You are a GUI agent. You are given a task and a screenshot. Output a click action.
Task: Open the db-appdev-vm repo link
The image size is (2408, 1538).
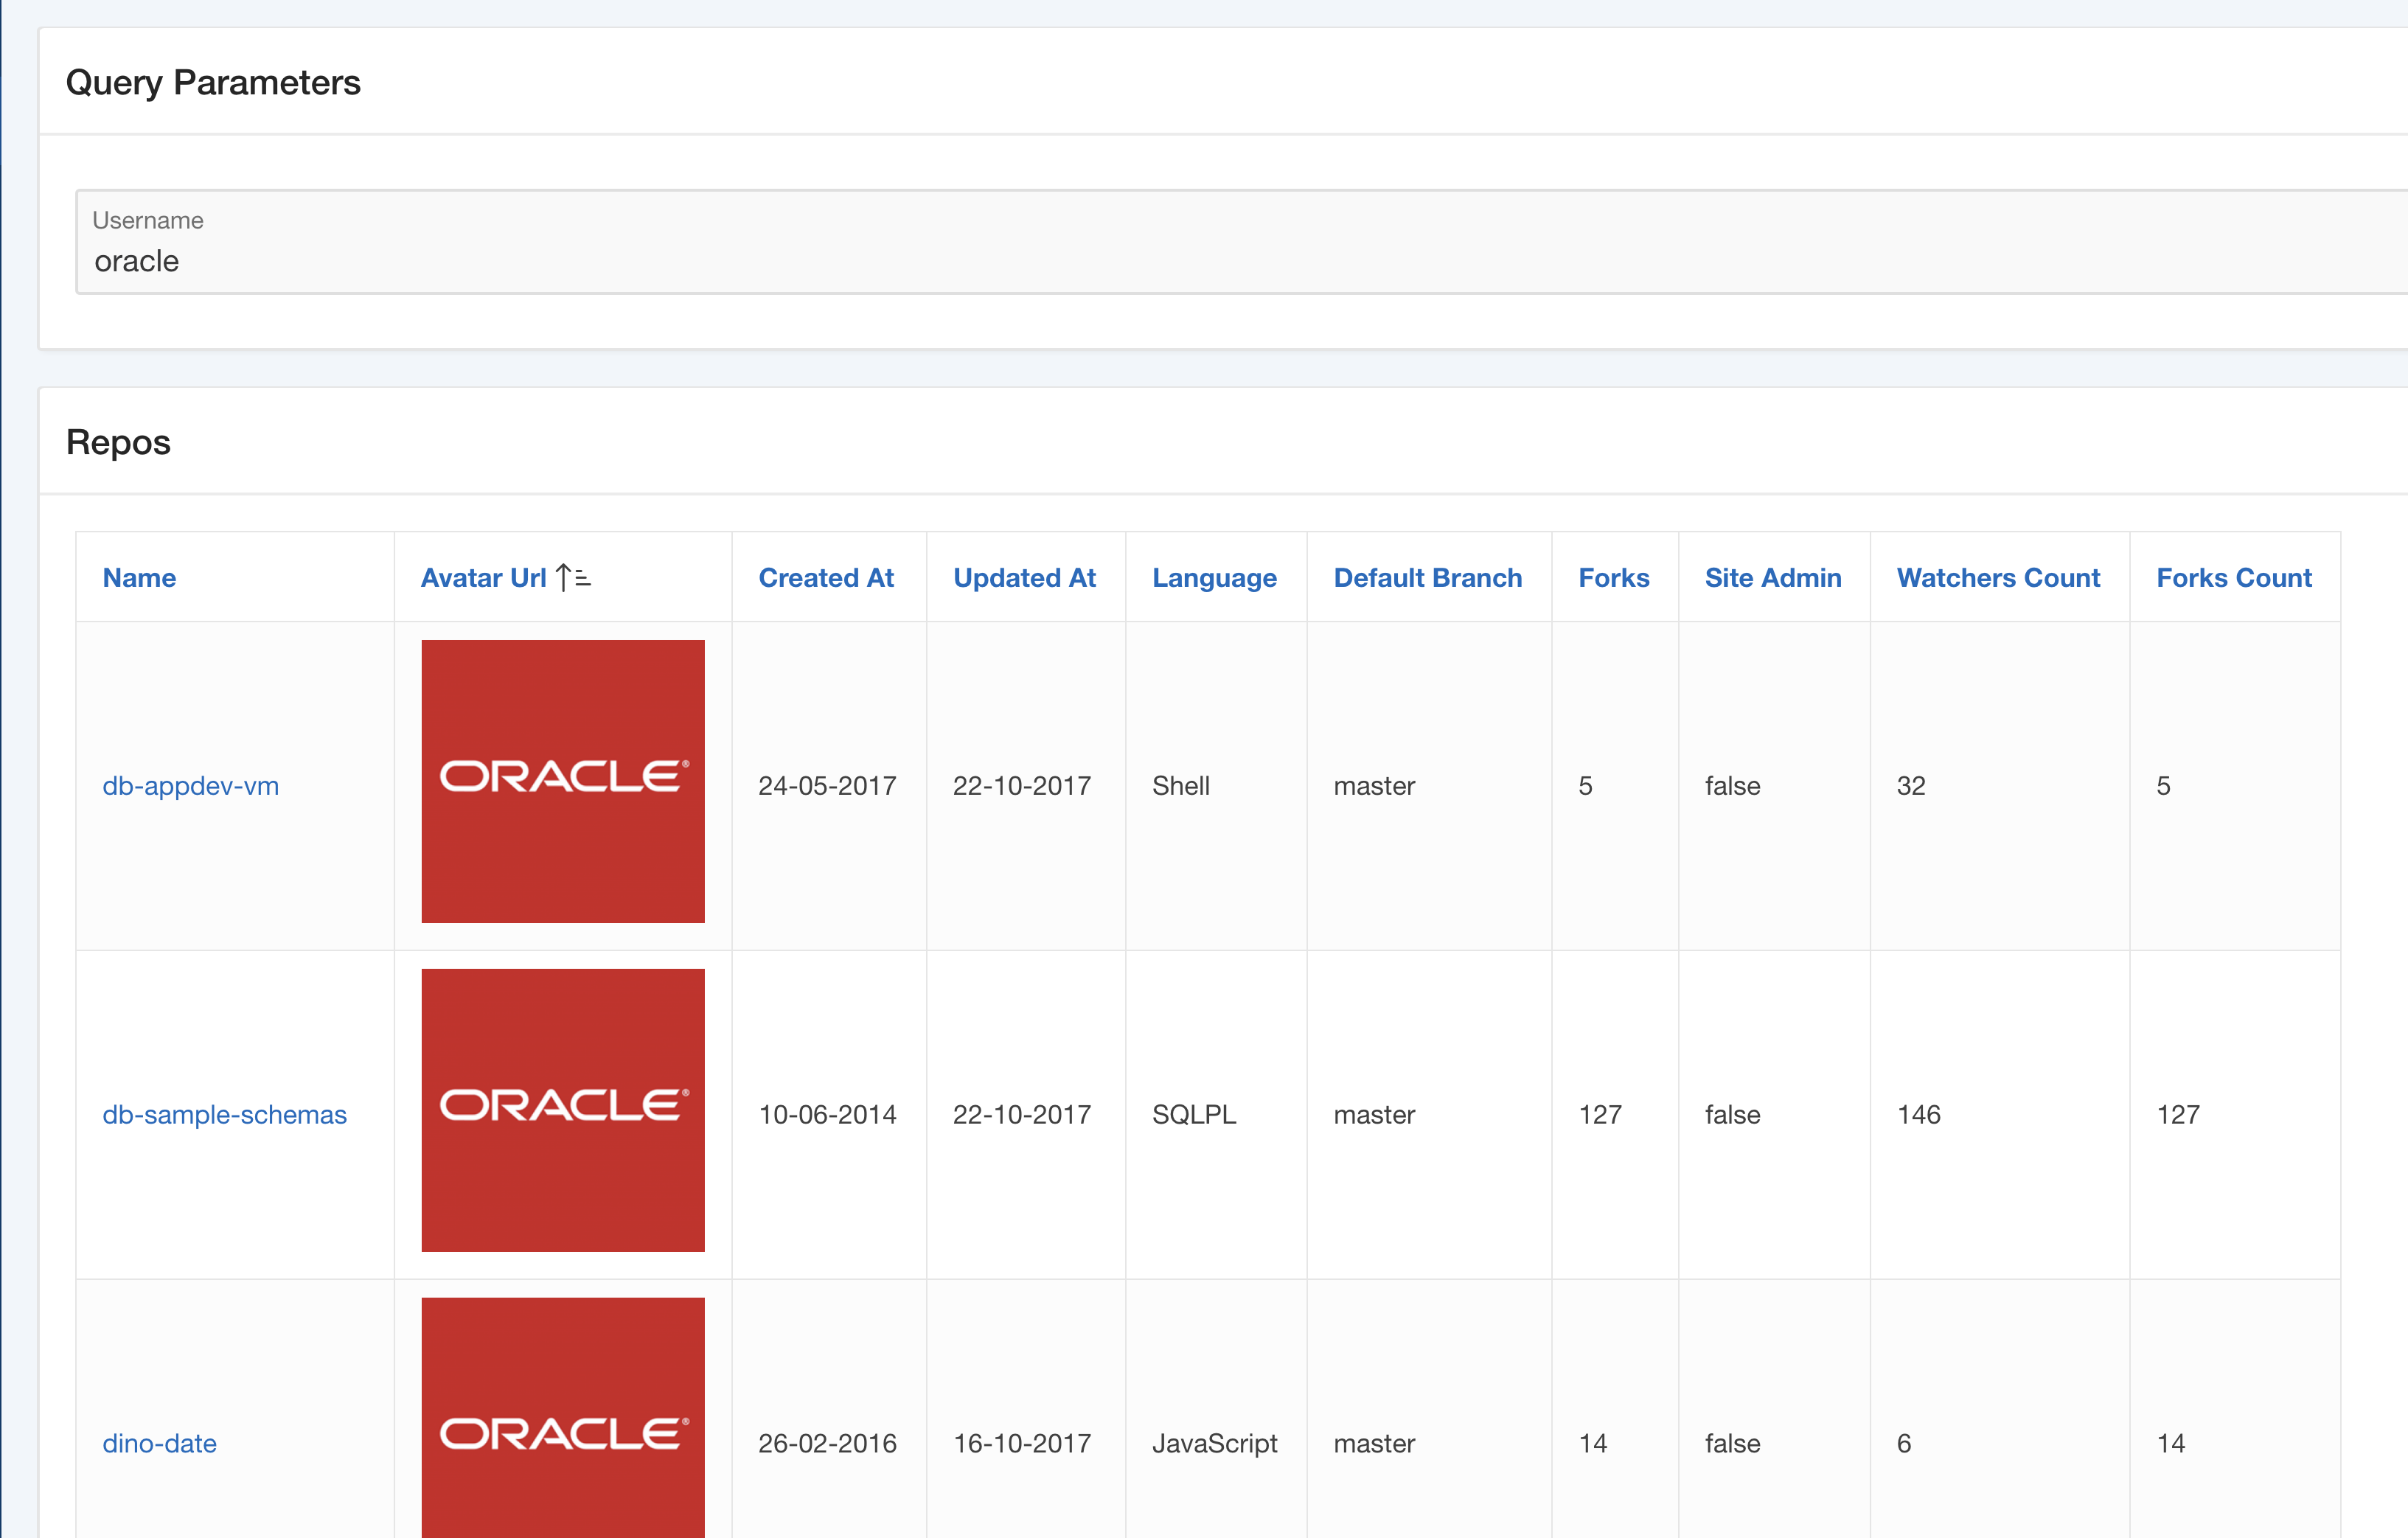(190, 786)
